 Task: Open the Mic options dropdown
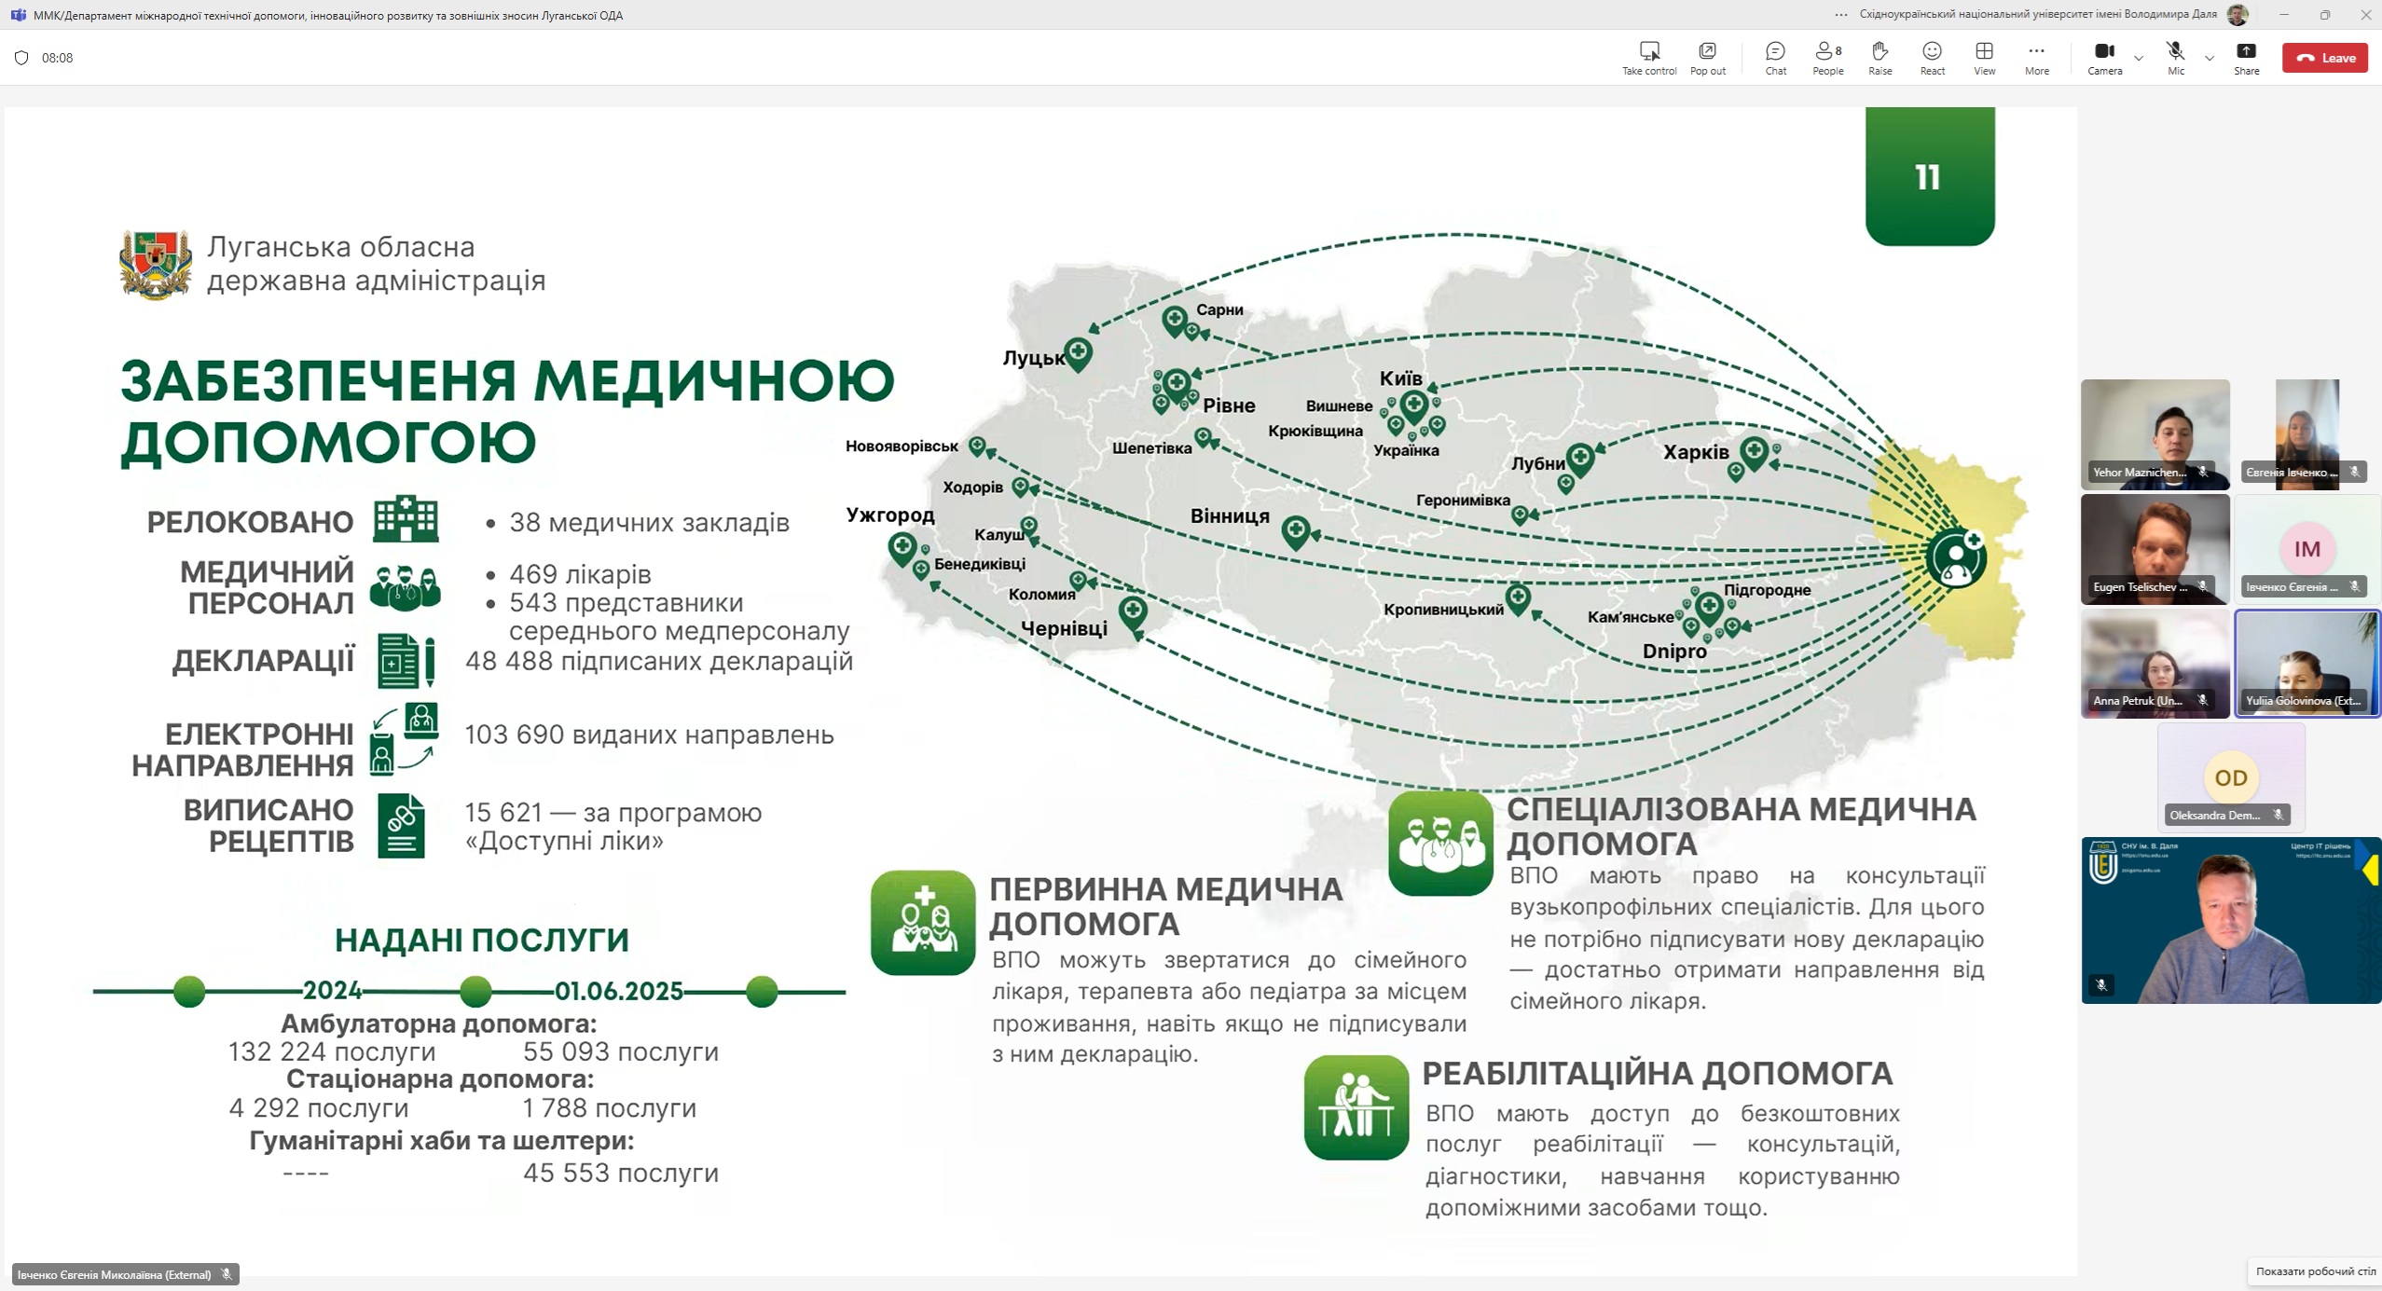pos(2210,58)
